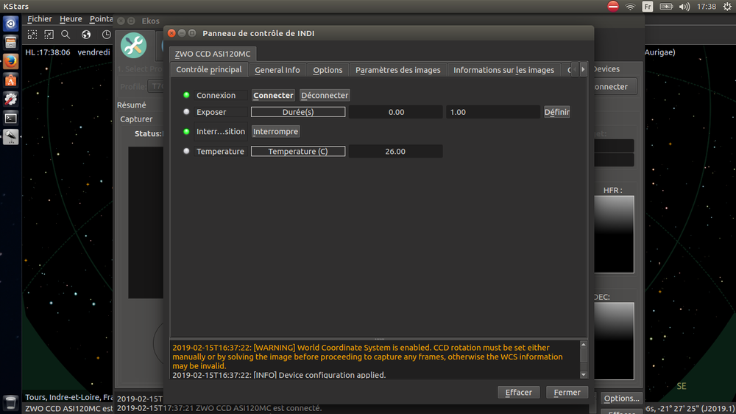Viewport: 736px width, 414px height.
Task: Open the Fr keyboard layout indicator
Action: pyautogui.click(x=648, y=7)
